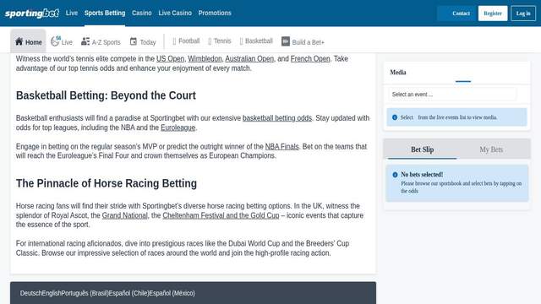Open the Euroleague link
The height and width of the screenshot is (304, 541).
click(x=178, y=128)
